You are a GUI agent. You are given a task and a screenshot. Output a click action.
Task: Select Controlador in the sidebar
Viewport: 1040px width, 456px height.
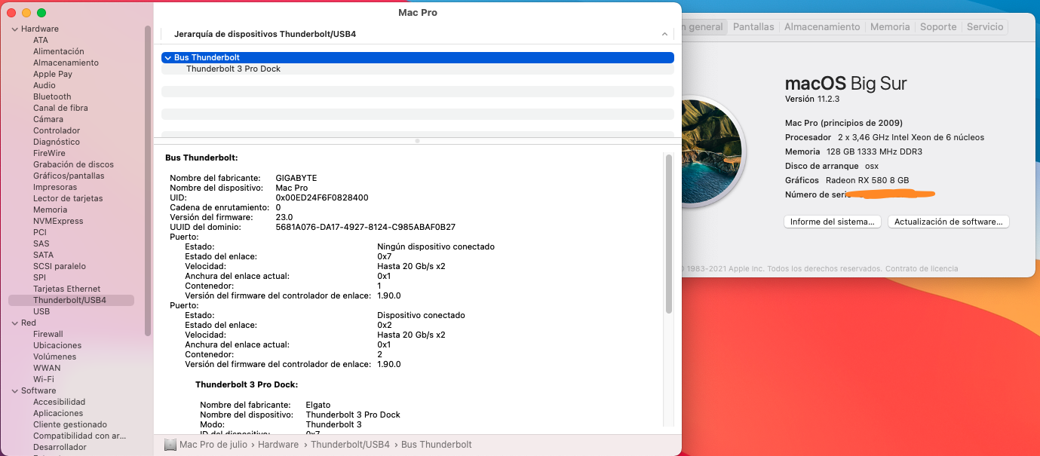57,130
